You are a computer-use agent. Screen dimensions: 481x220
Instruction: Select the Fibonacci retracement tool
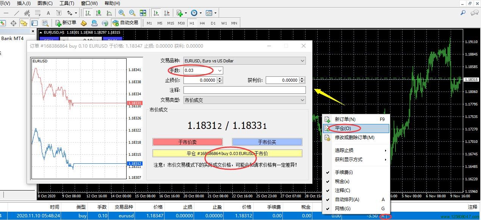pyautogui.click(x=38, y=13)
